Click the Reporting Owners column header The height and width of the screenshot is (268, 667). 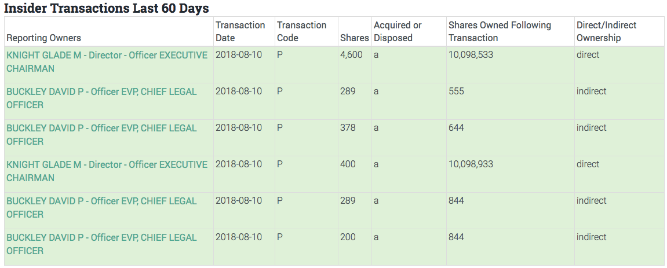[43, 38]
